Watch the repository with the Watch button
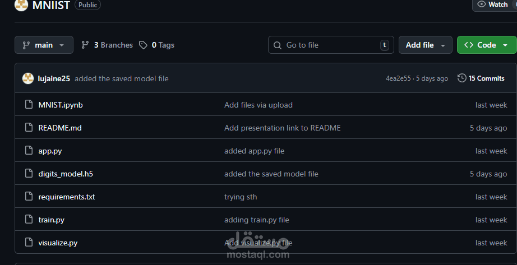 pyautogui.click(x=493, y=4)
